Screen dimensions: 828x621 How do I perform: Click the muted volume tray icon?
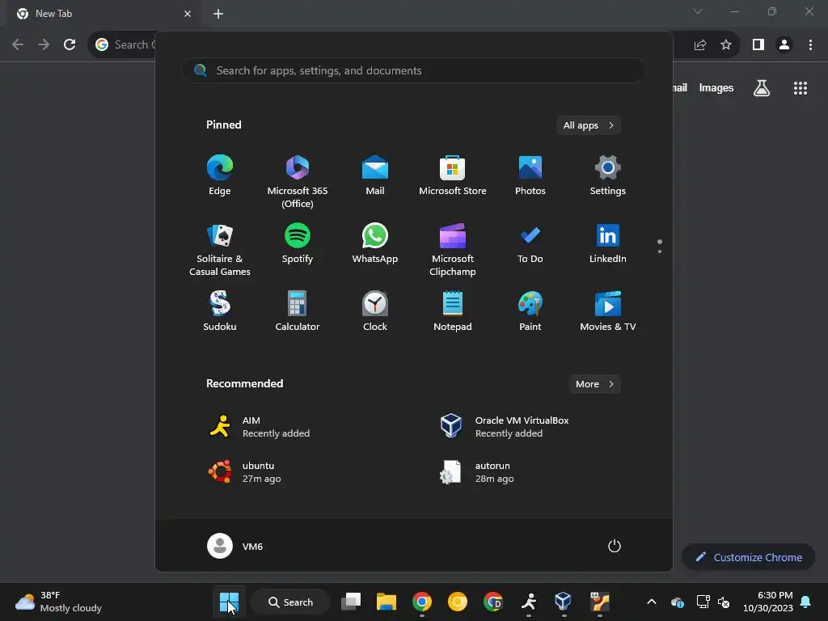pyautogui.click(x=724, y=602)
